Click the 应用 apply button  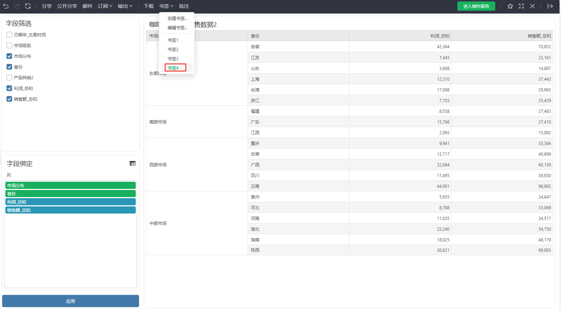70,301
